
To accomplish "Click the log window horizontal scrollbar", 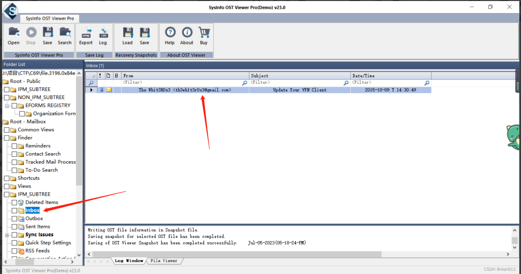I will [x=237, y=254].
